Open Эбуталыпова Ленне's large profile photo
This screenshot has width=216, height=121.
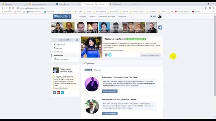[92, 47]
